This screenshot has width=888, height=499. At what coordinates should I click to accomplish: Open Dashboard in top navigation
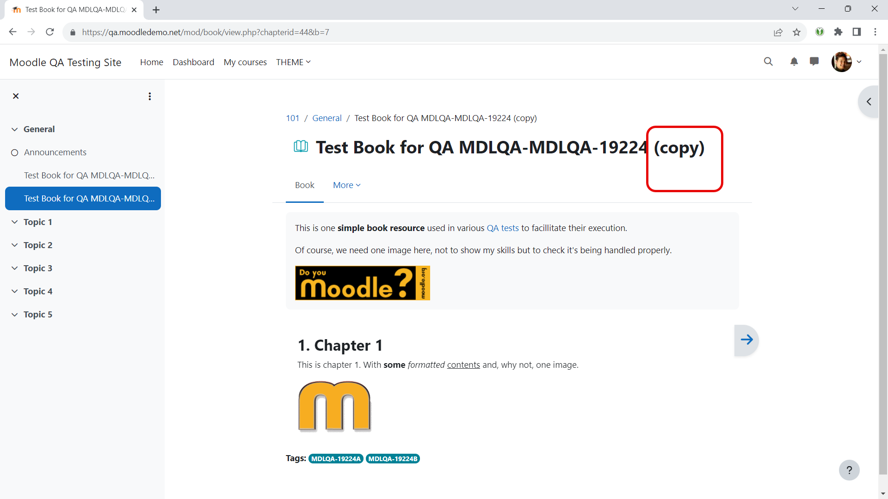click(x=193, y=62)
